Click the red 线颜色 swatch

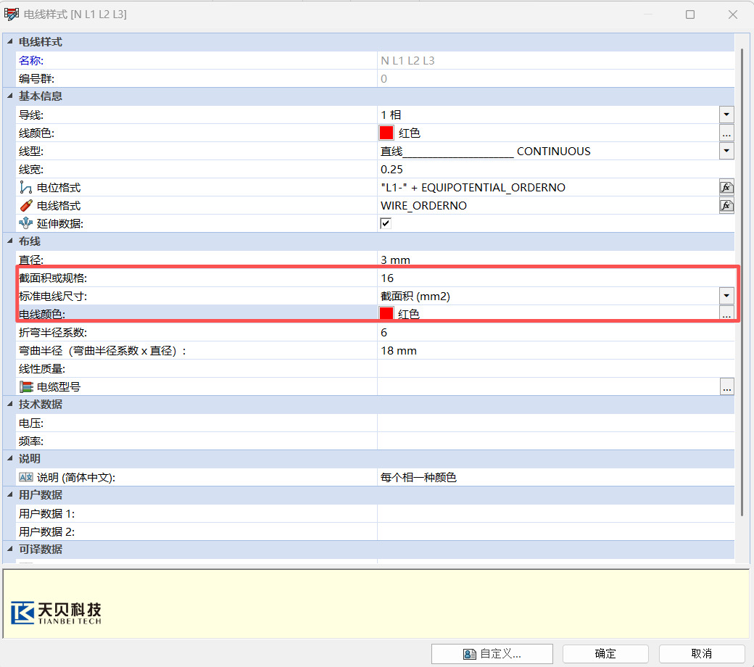pyautogui.click(x=386, y=133)
